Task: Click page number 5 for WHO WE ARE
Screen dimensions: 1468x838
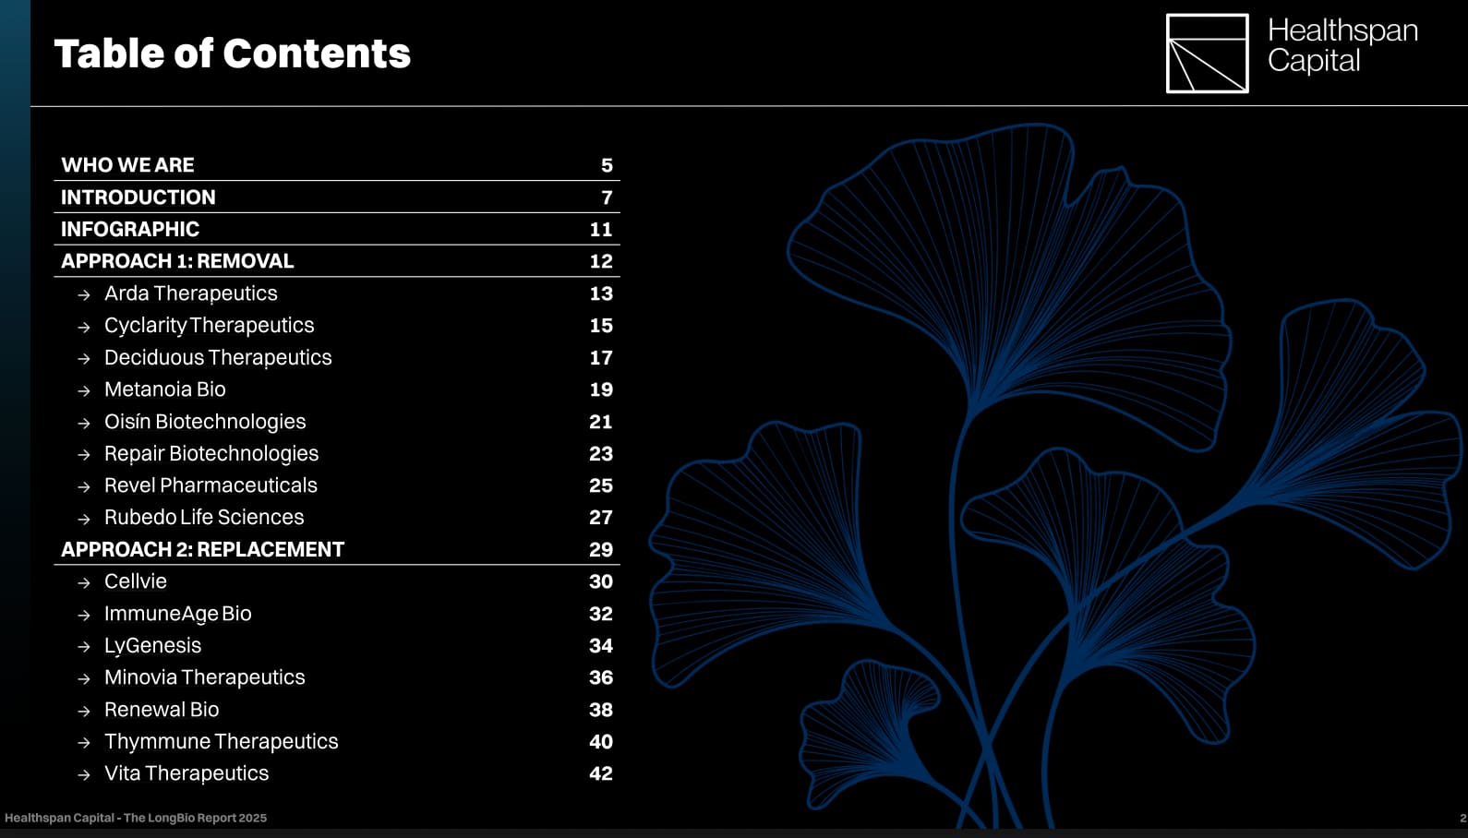Action: pyautogui.click(x=607, y=165)
